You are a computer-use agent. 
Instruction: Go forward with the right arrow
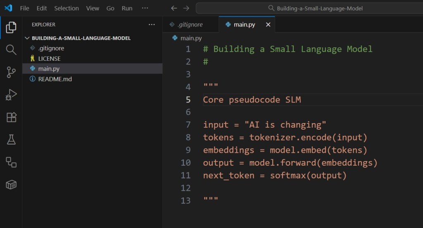[x=186, y=8]
